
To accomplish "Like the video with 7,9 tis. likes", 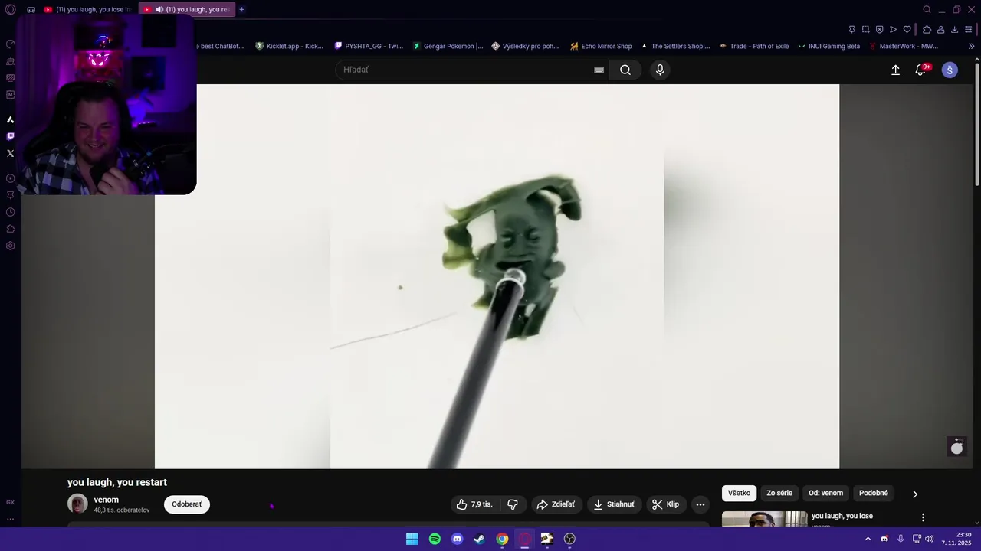I will [474, 504].
